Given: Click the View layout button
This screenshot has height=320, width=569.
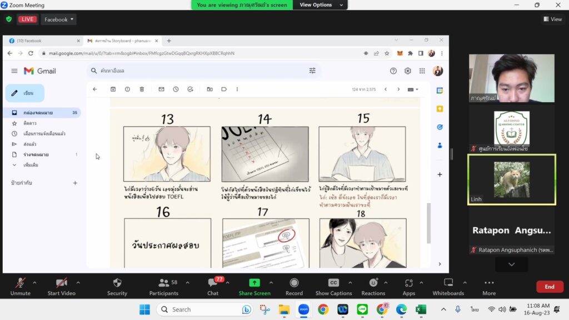Looking at the screenshot, I should click(x=552, y=19).
